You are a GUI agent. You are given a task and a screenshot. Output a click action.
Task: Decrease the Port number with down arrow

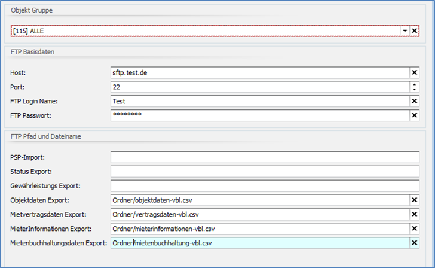coord(414,90)
